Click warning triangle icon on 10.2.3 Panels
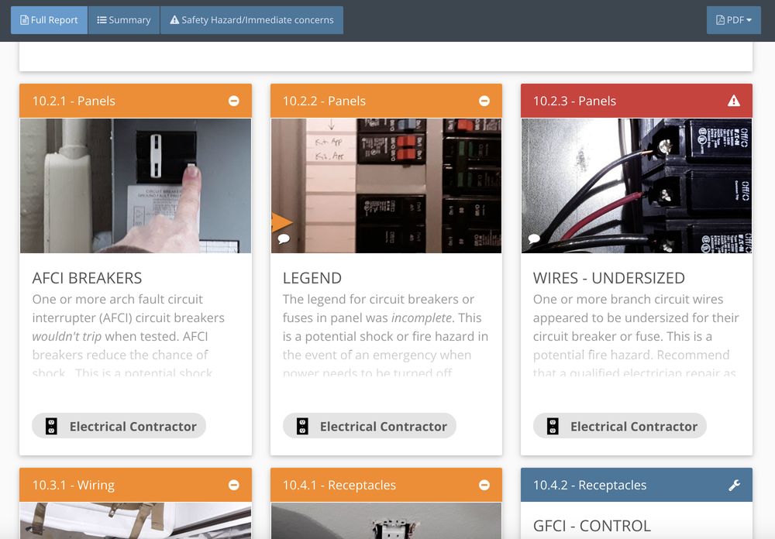The height and width of the screenshot is (539, 775). [734, 101]
